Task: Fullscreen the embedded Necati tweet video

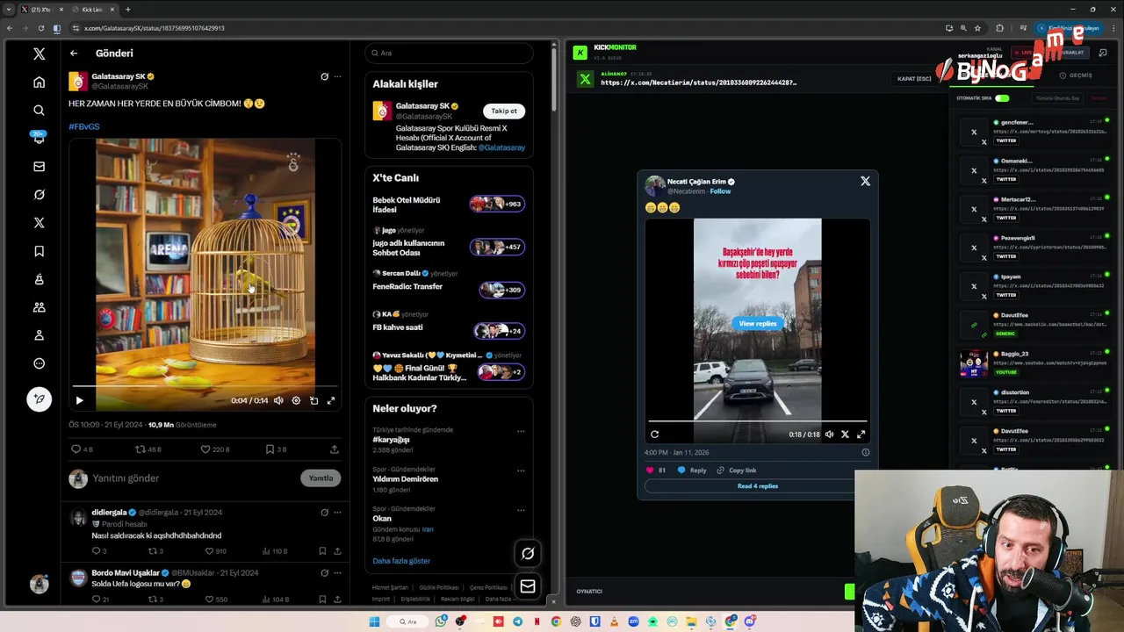Action: pyautogui.click(x=861, y=434)
